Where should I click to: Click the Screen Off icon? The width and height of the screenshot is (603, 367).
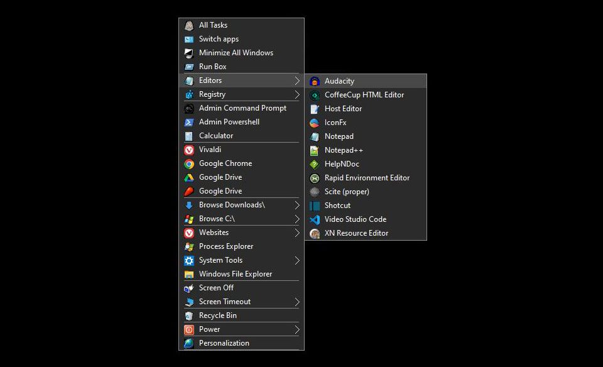(x=190, y=288)
